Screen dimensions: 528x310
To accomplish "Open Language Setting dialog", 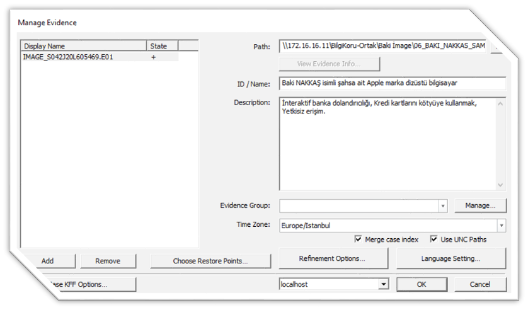I will [451, 258].
